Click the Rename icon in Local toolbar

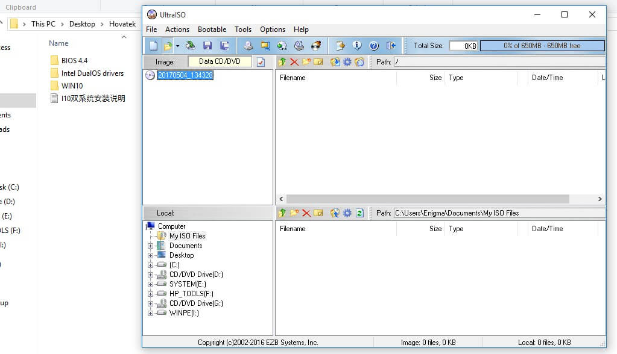coord(318,213)
